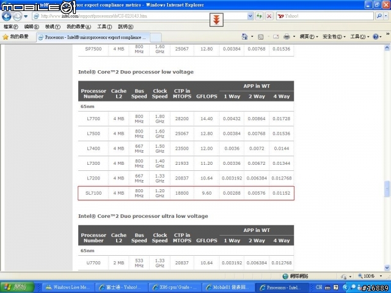Click the L7300 processor number cell
Screen dimensions: 391x293
[93, 164]
